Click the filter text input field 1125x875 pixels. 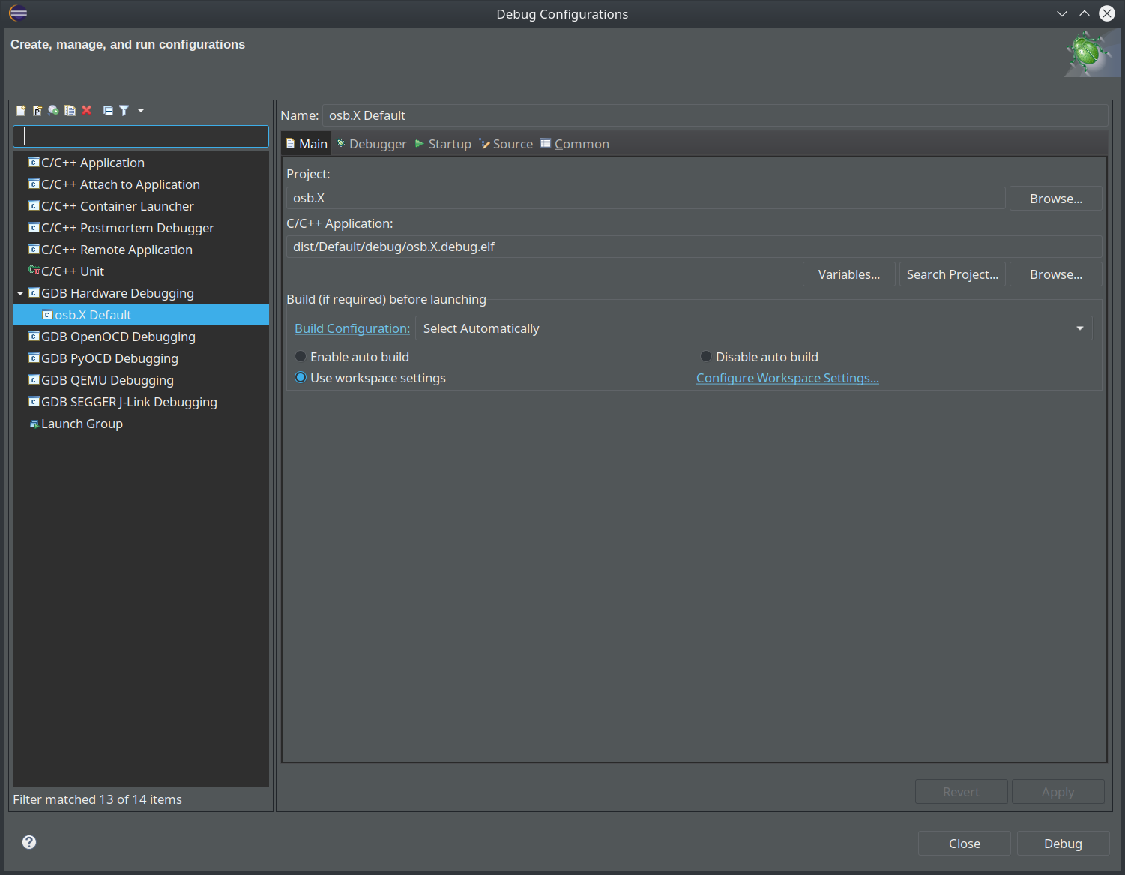click(x=141, y=136)
